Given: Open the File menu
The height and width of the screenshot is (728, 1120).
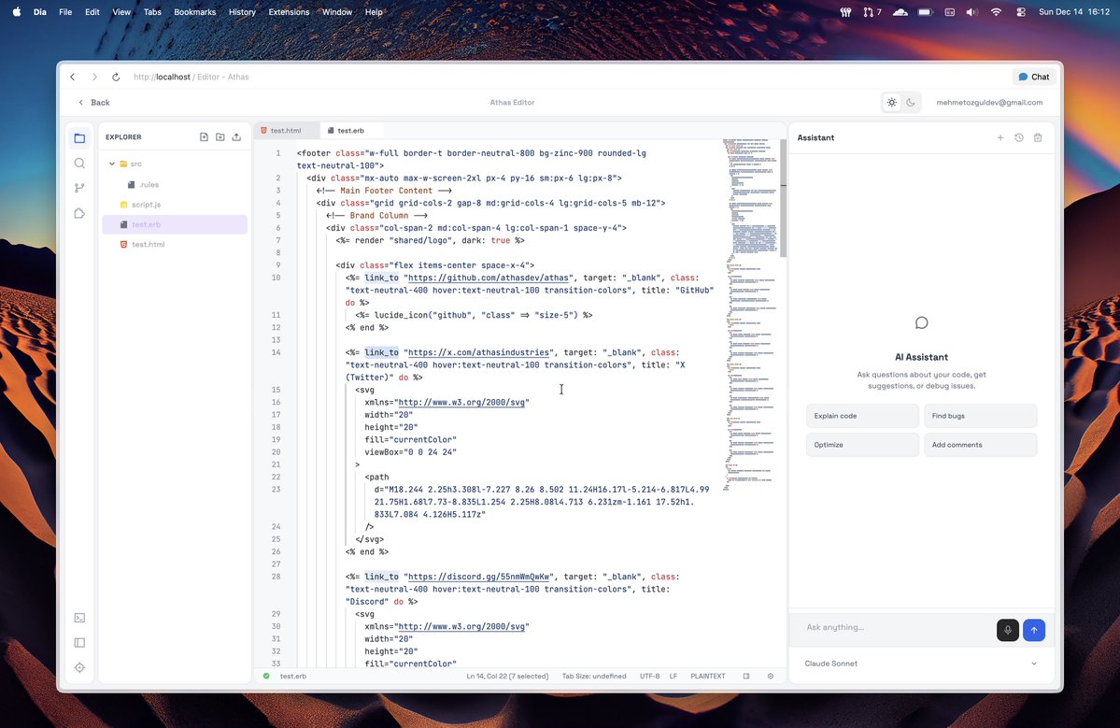Looking at the screenshot, I should [x=65, y=12].
